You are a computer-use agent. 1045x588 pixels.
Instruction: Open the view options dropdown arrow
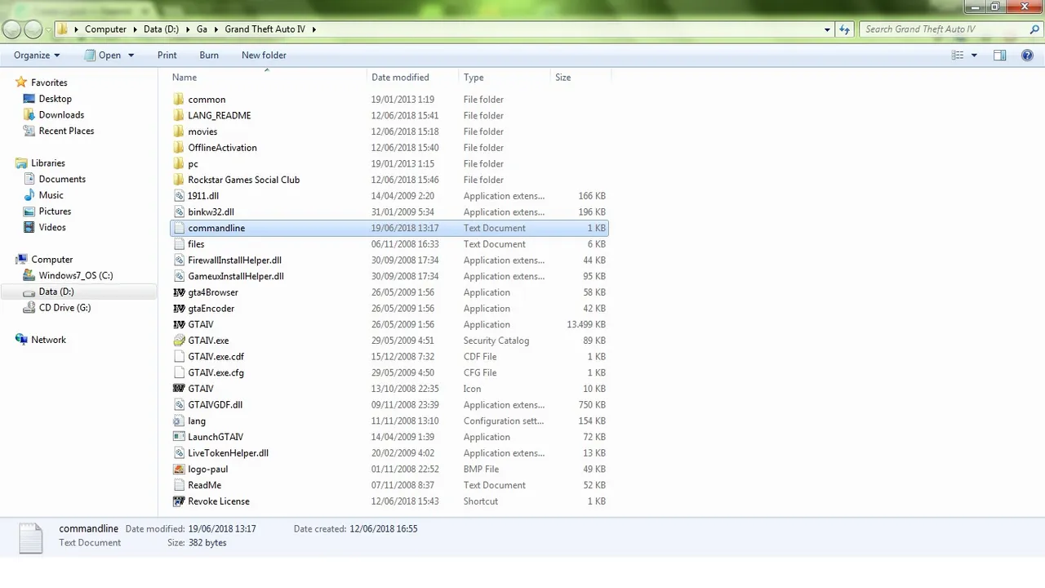(974, 56)
